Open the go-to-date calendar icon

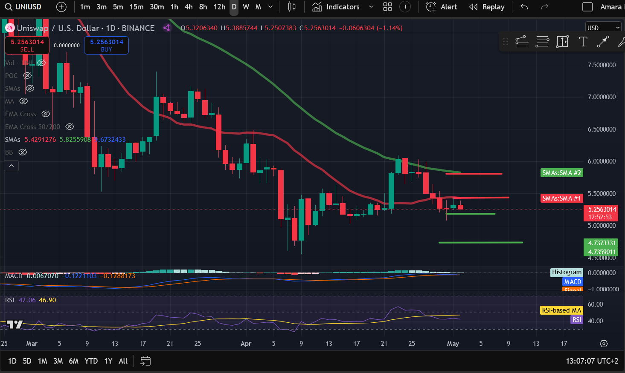coord(145,361)
